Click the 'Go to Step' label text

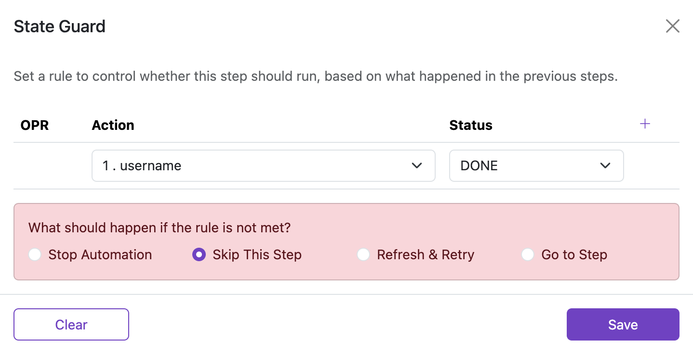pyautogui.click(x=574, y=254)
